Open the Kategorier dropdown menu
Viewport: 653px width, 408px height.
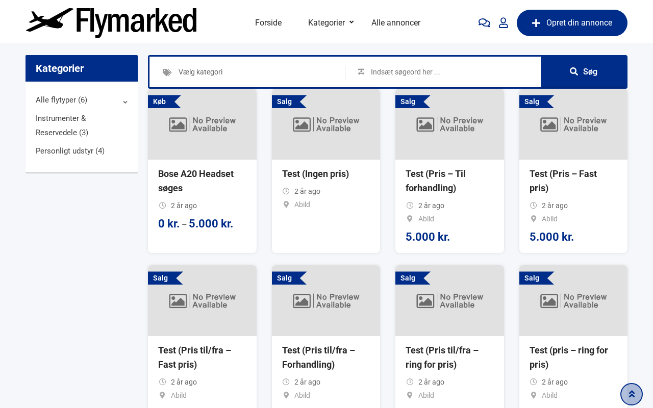point(331,23)
